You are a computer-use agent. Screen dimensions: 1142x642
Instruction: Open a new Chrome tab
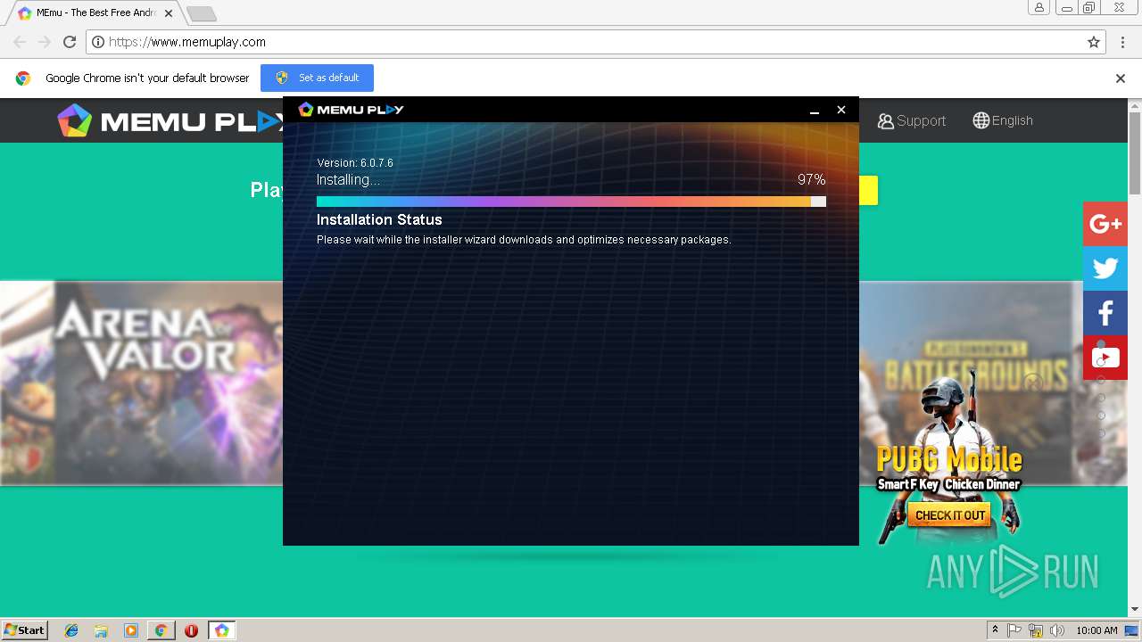(202, 13)
